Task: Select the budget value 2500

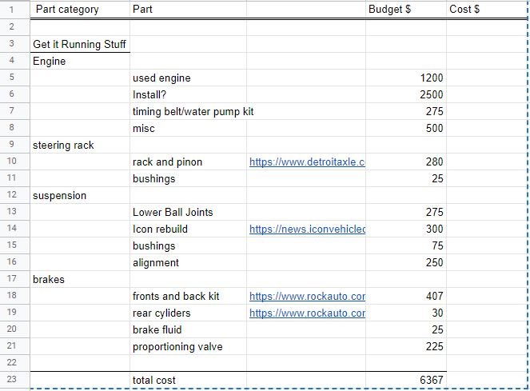Action: pyautogui.click(x=406, y=94)
